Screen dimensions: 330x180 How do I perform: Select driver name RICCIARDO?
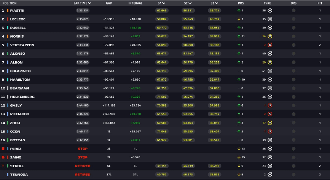pyautogui.click(x=20, y=114)
